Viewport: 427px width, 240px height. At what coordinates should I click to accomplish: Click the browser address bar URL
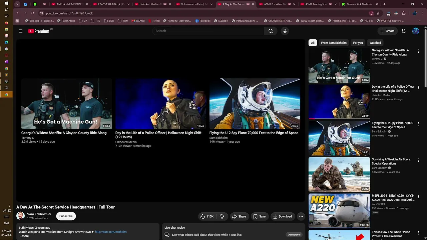point(69,13)
